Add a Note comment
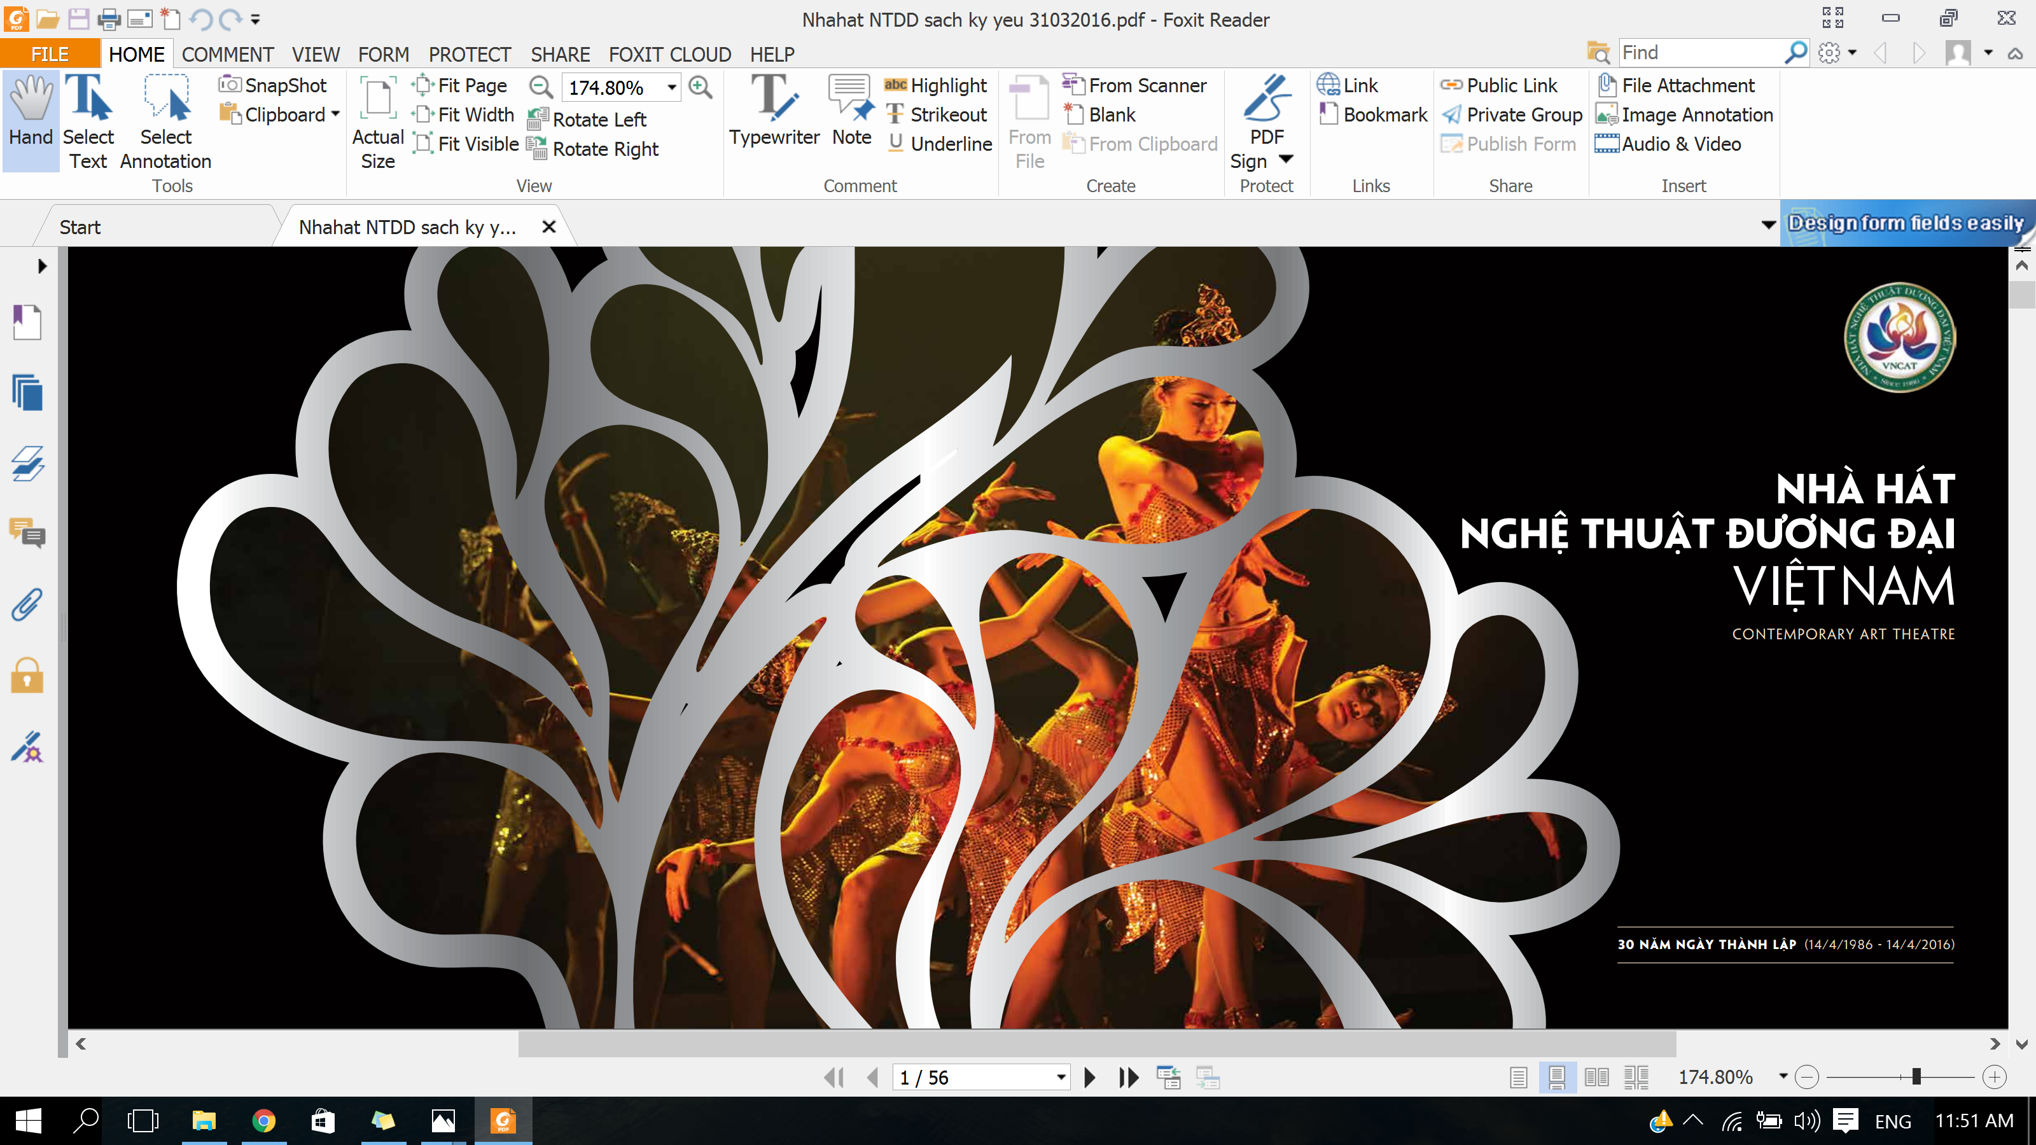Viewport: 2036px width, 1145px height. [x=851, y=111]
